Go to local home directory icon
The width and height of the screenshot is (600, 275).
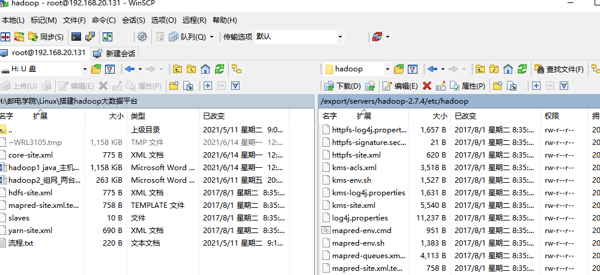click(x=205, y=69)
